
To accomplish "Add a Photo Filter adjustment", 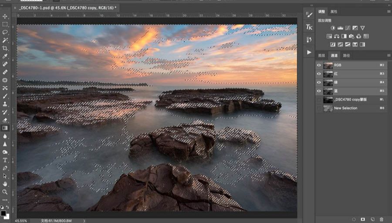I will point(351,36).
